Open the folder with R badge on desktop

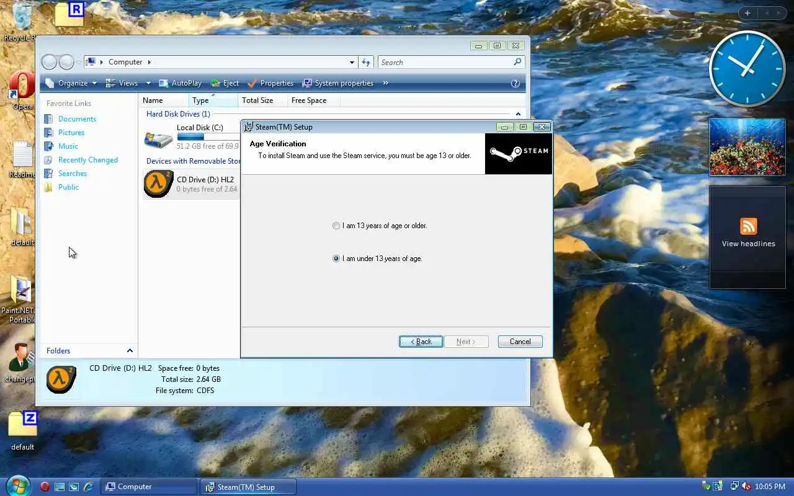pos(69,14)
